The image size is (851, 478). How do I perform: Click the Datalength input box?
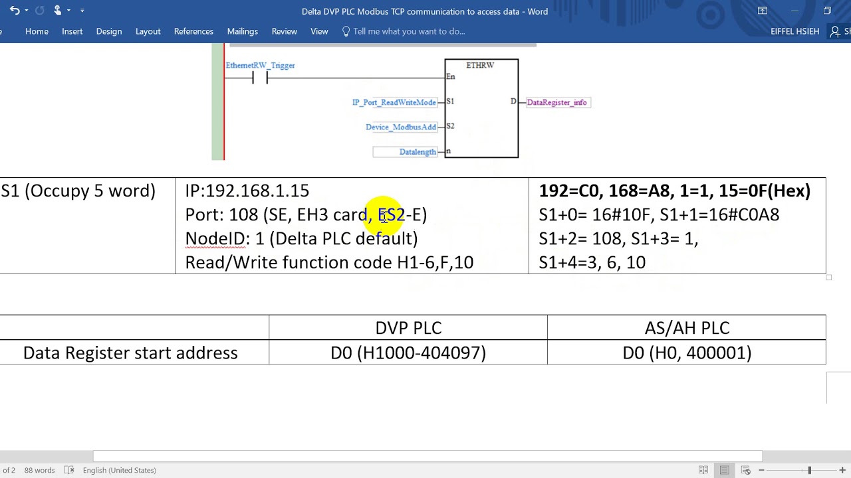[x=405, y=151]
